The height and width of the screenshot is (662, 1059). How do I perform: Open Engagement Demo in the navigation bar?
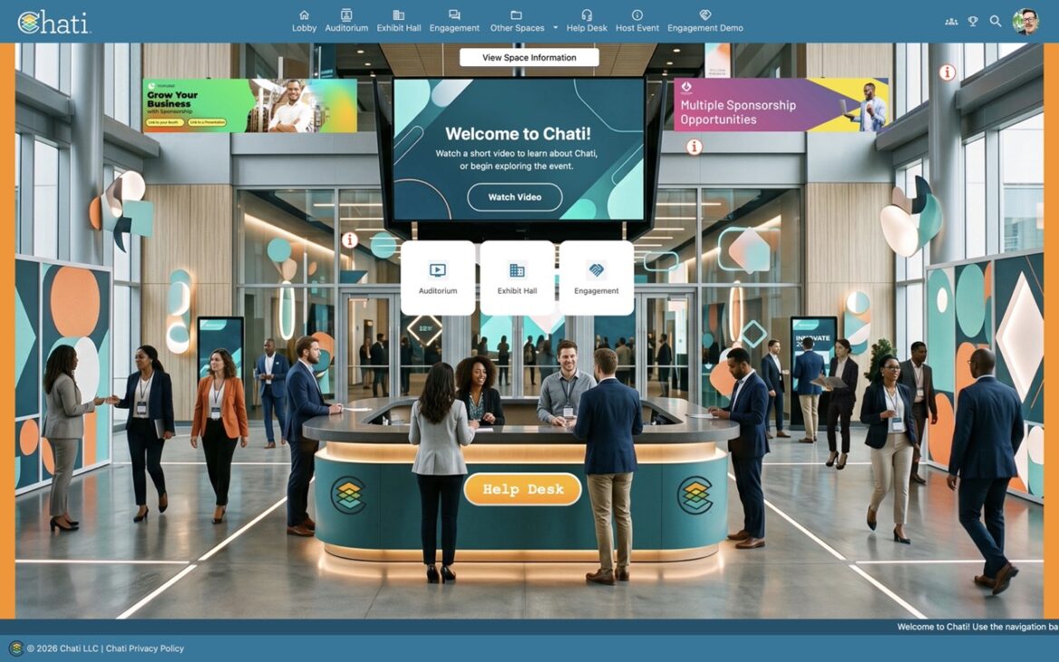(705, 21)
